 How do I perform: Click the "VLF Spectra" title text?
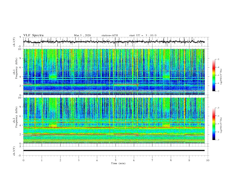[x=33, y=35]
